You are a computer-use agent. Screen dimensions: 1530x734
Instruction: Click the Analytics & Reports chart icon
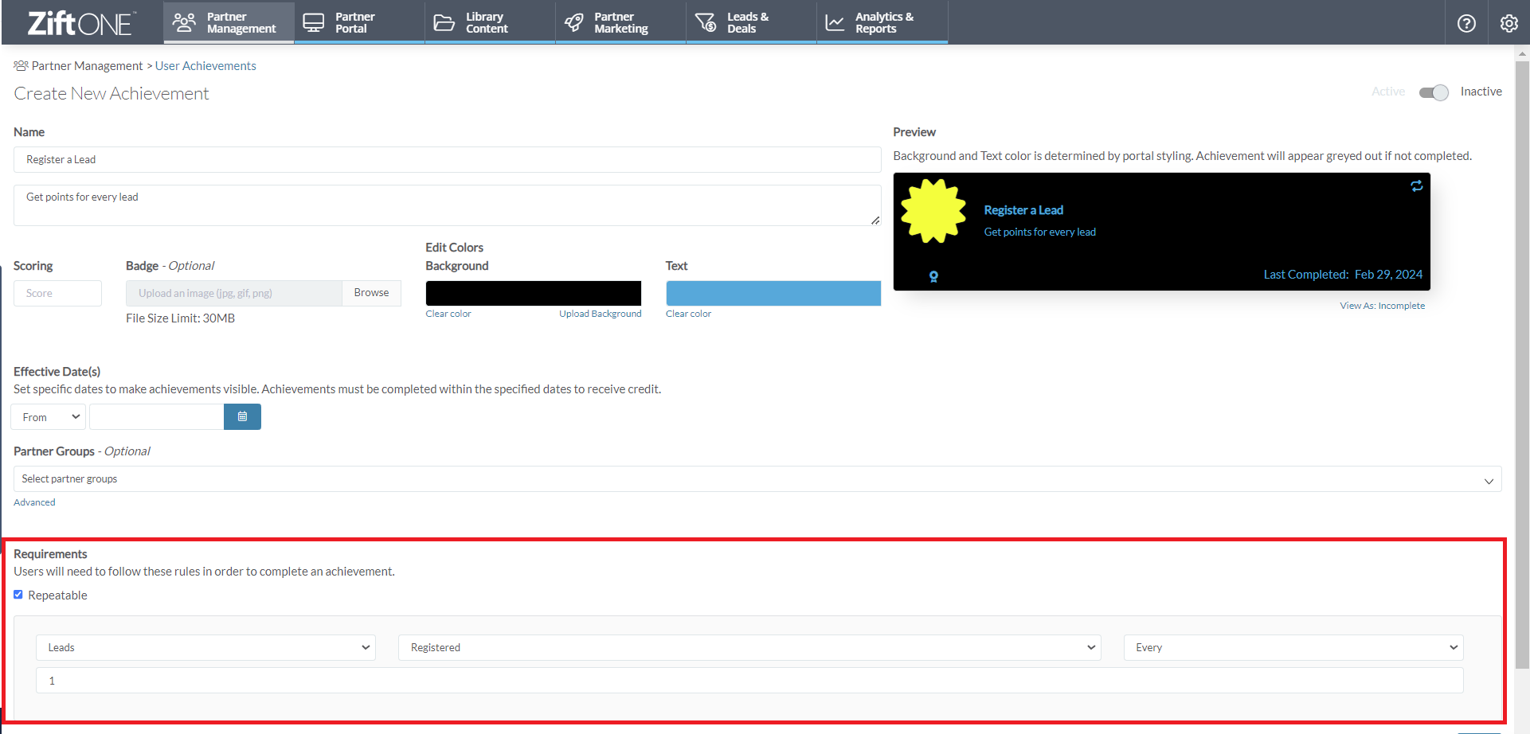point(835,22)
